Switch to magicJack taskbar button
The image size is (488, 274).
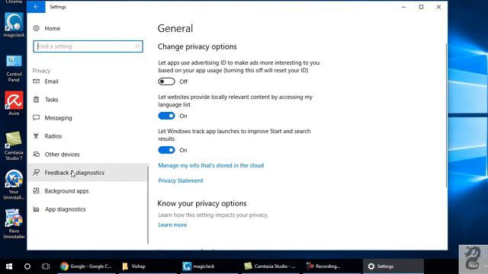coord(209,266)
